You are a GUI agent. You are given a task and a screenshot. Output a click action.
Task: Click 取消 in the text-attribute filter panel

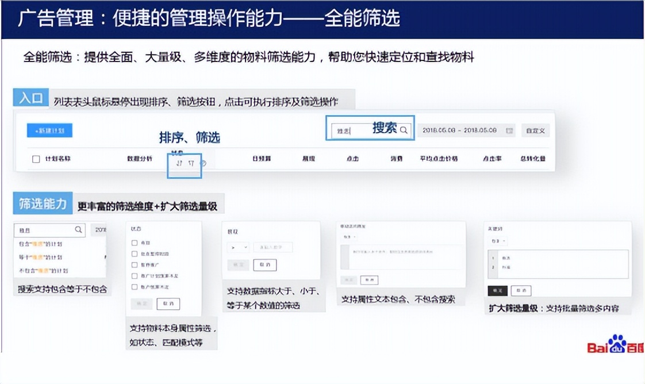click(x=370, y=280)
